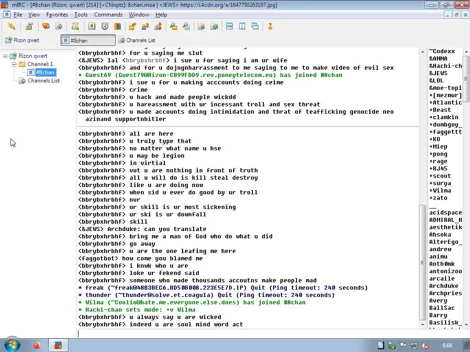
Task: Click the DCC Chat person icon
Action: click(x=145, y=26)
